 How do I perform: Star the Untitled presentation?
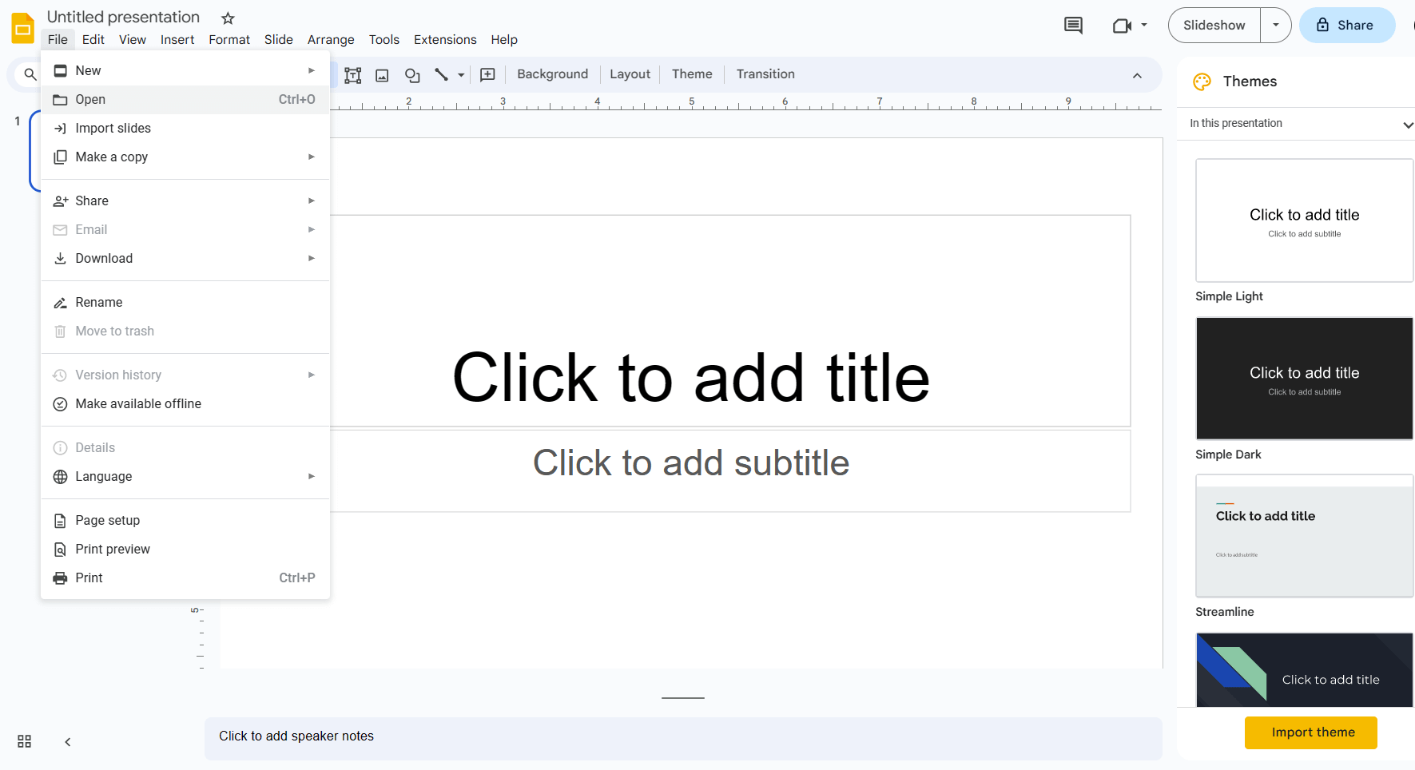[228, 18]
